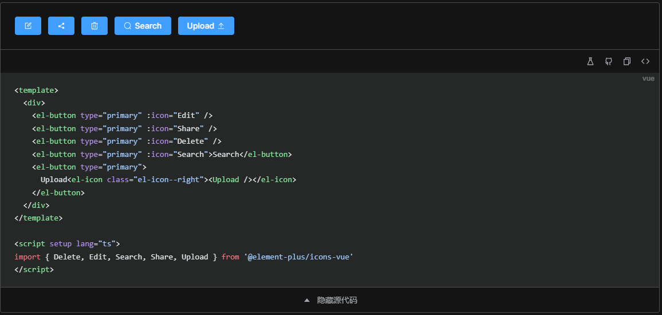
Task: Click the code line with :icon="Search"
Action: (x=162, y=154)
